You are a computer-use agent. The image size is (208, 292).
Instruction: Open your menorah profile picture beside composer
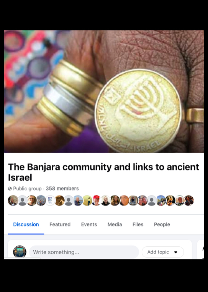point(20,252)
